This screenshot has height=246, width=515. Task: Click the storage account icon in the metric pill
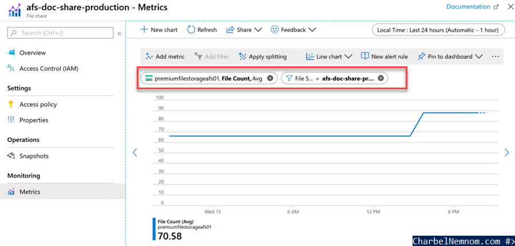pyautogui.click(x=149, y=78)
